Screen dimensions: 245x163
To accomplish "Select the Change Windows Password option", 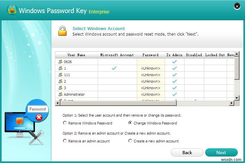I will click(x=130, y=123).
